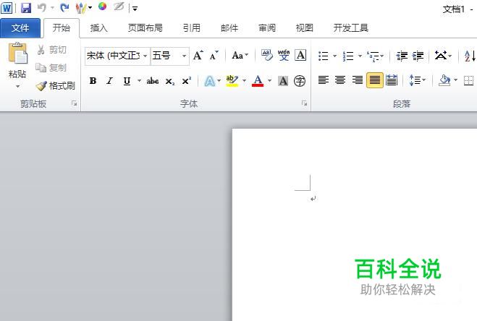
Task: Apply the red font color A
Action: pyautogui.click(x=258, y=81)
